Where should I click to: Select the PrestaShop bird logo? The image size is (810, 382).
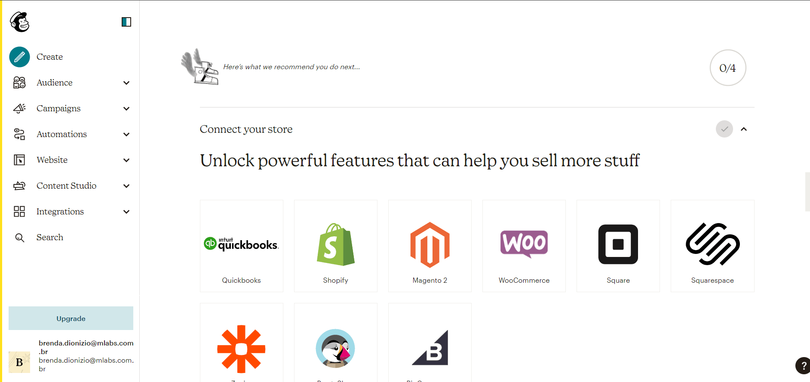[335, 348]
